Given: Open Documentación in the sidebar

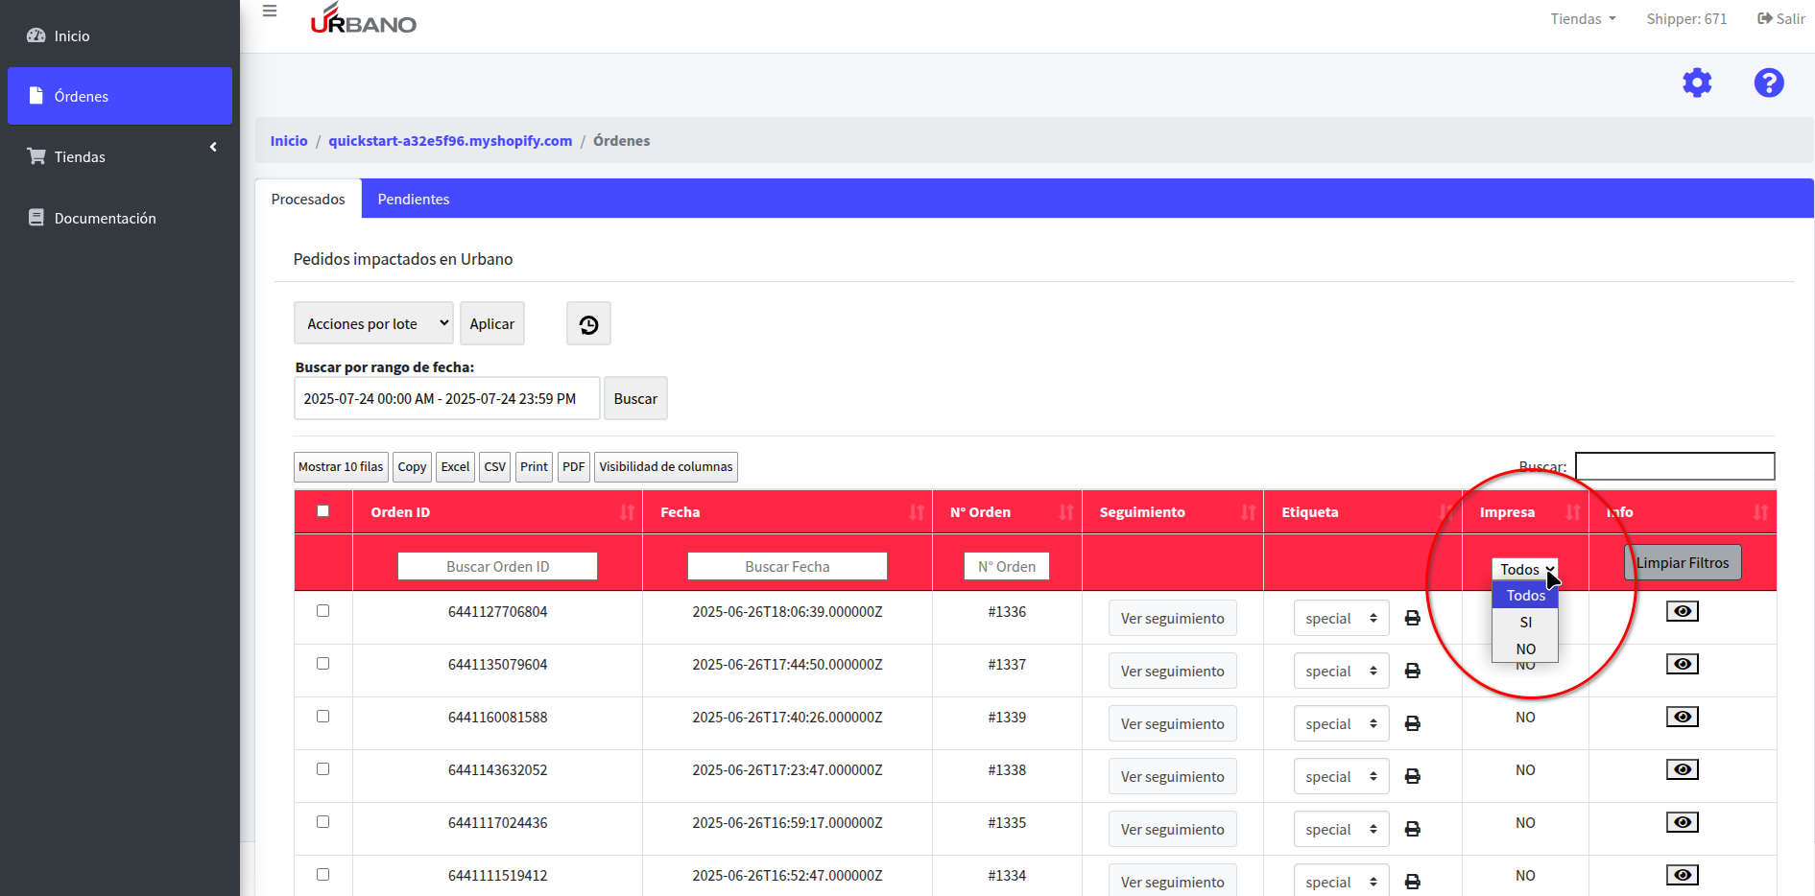Looking at the screenshot, I should click(x=105, y=219).
